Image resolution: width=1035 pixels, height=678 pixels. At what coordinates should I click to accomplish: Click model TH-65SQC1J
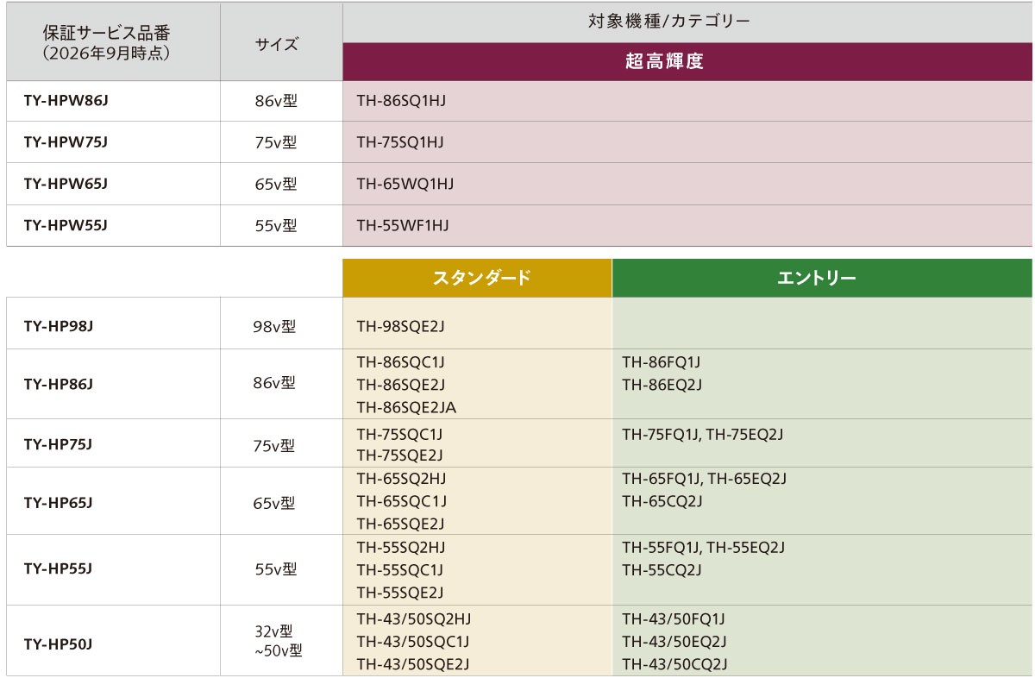pos(401,501)
